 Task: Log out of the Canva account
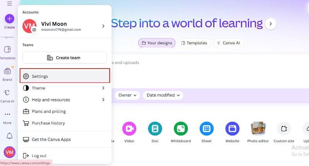[x=39, y=156]
